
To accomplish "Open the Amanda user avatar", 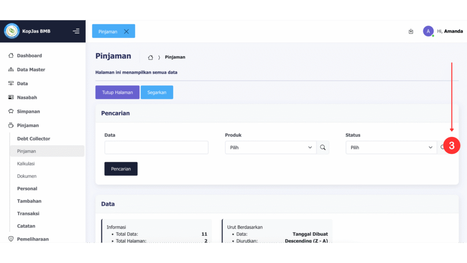I will (428, 31).
